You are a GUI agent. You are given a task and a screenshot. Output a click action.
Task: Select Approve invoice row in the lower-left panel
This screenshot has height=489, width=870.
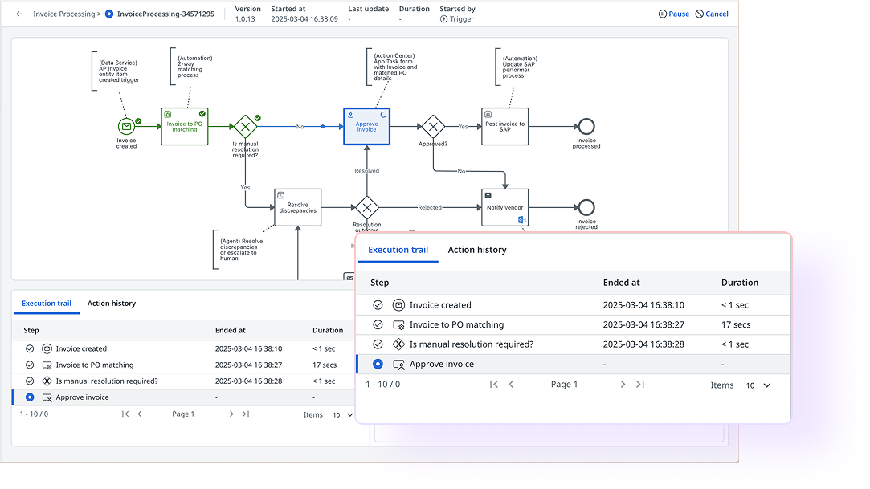point(184,397)
